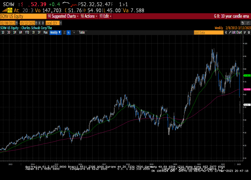Select the 5Y range
The height and width of the screenshot is (180, 251).
[x=39, y=33]
